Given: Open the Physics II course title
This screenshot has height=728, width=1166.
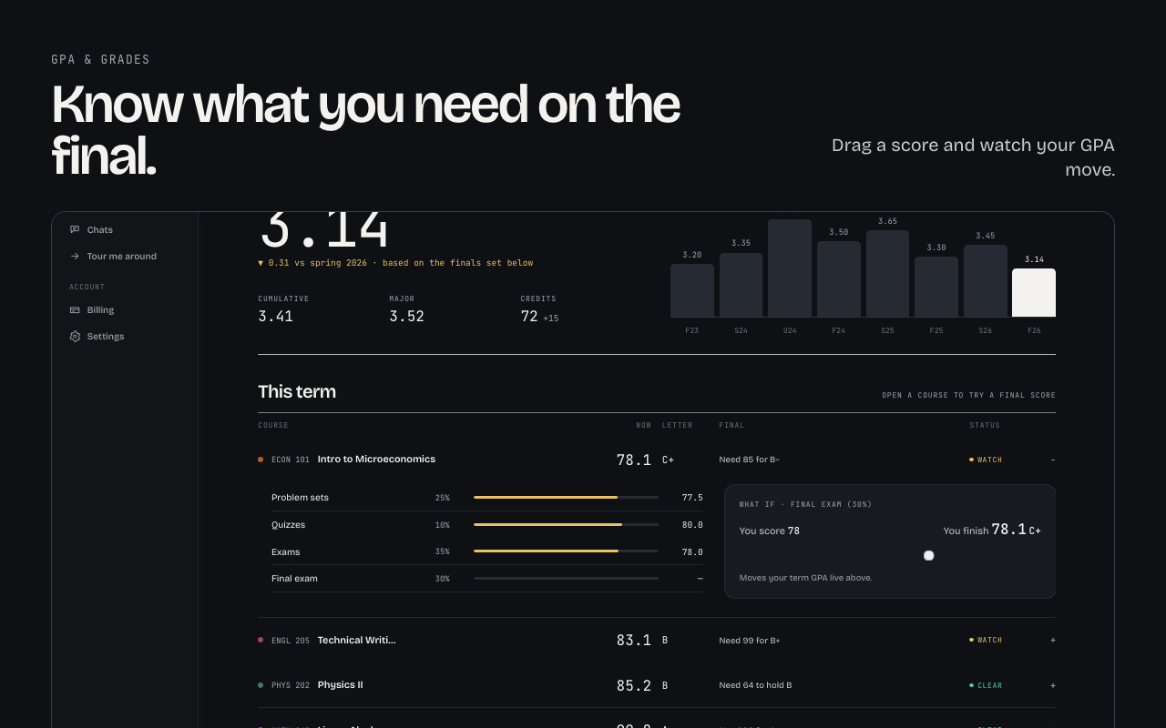Looking at the screenshot, I should click(x=340, y=685).
